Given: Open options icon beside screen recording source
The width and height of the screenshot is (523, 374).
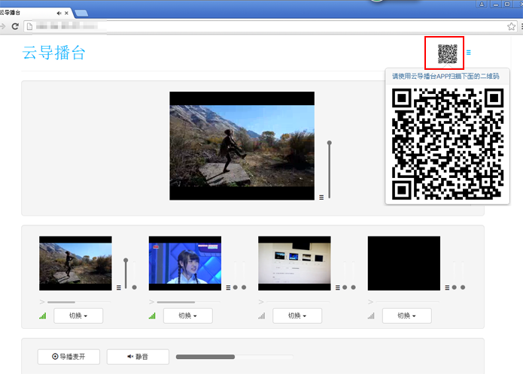Looking at the screenshot, I should click(x=338, y=288).
